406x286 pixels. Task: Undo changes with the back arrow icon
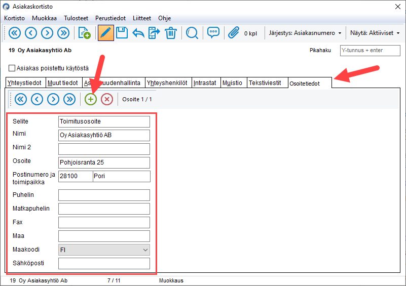point(138,33)
